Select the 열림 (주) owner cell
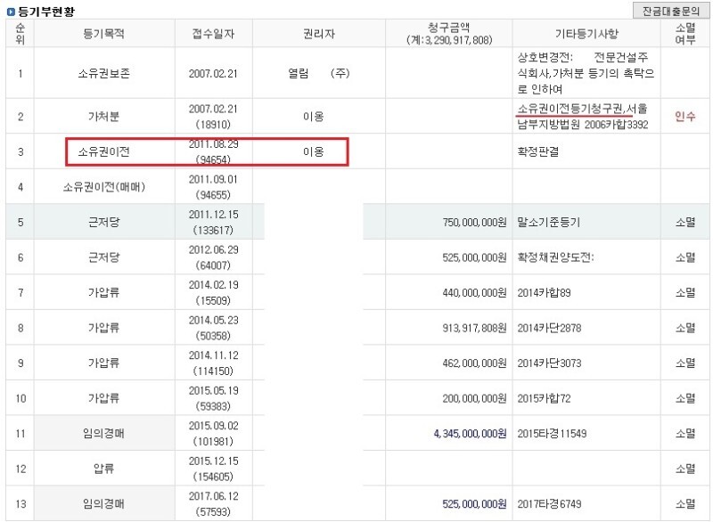Screen dimensions: 713x522 pyautogui.click(x=319, y=73)
